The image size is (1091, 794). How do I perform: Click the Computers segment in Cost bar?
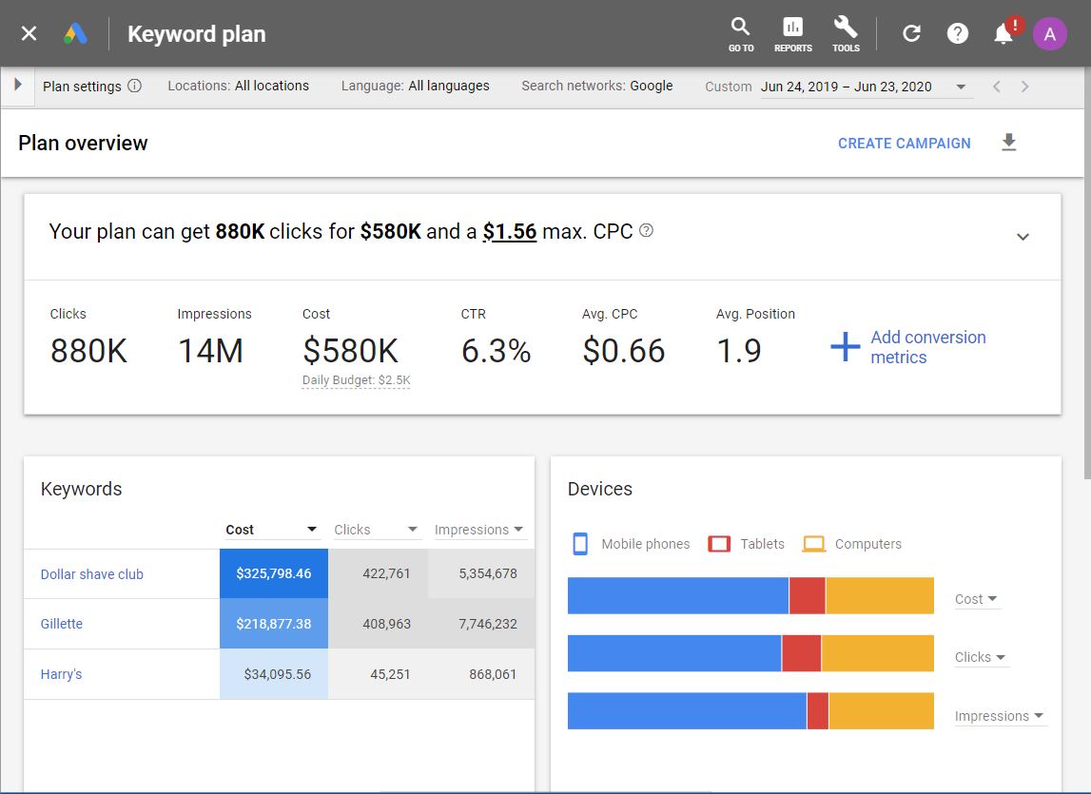tap(879, 596)
